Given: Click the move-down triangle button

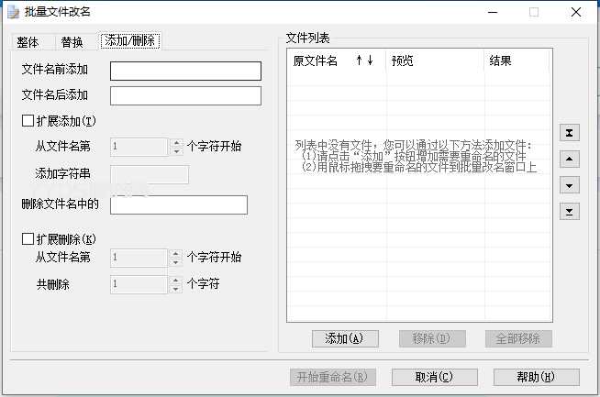Looking at the screenshot, I should coord(570,185).
